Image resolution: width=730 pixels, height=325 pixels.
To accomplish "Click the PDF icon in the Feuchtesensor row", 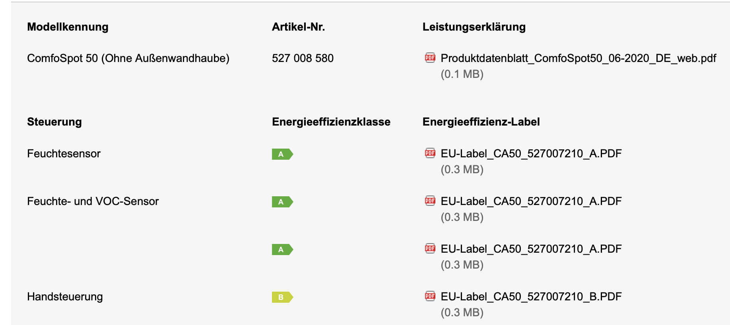I will click(430, 153).
